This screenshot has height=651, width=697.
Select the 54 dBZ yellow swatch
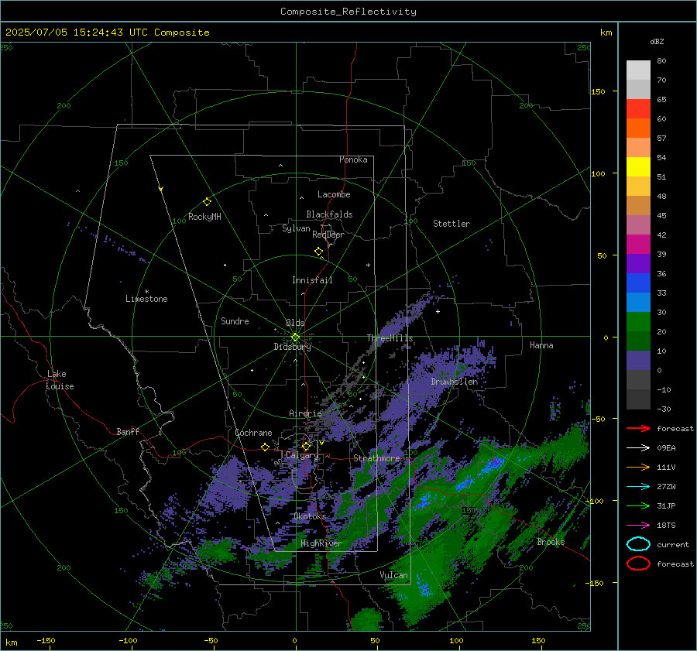[x=638, y=167]
